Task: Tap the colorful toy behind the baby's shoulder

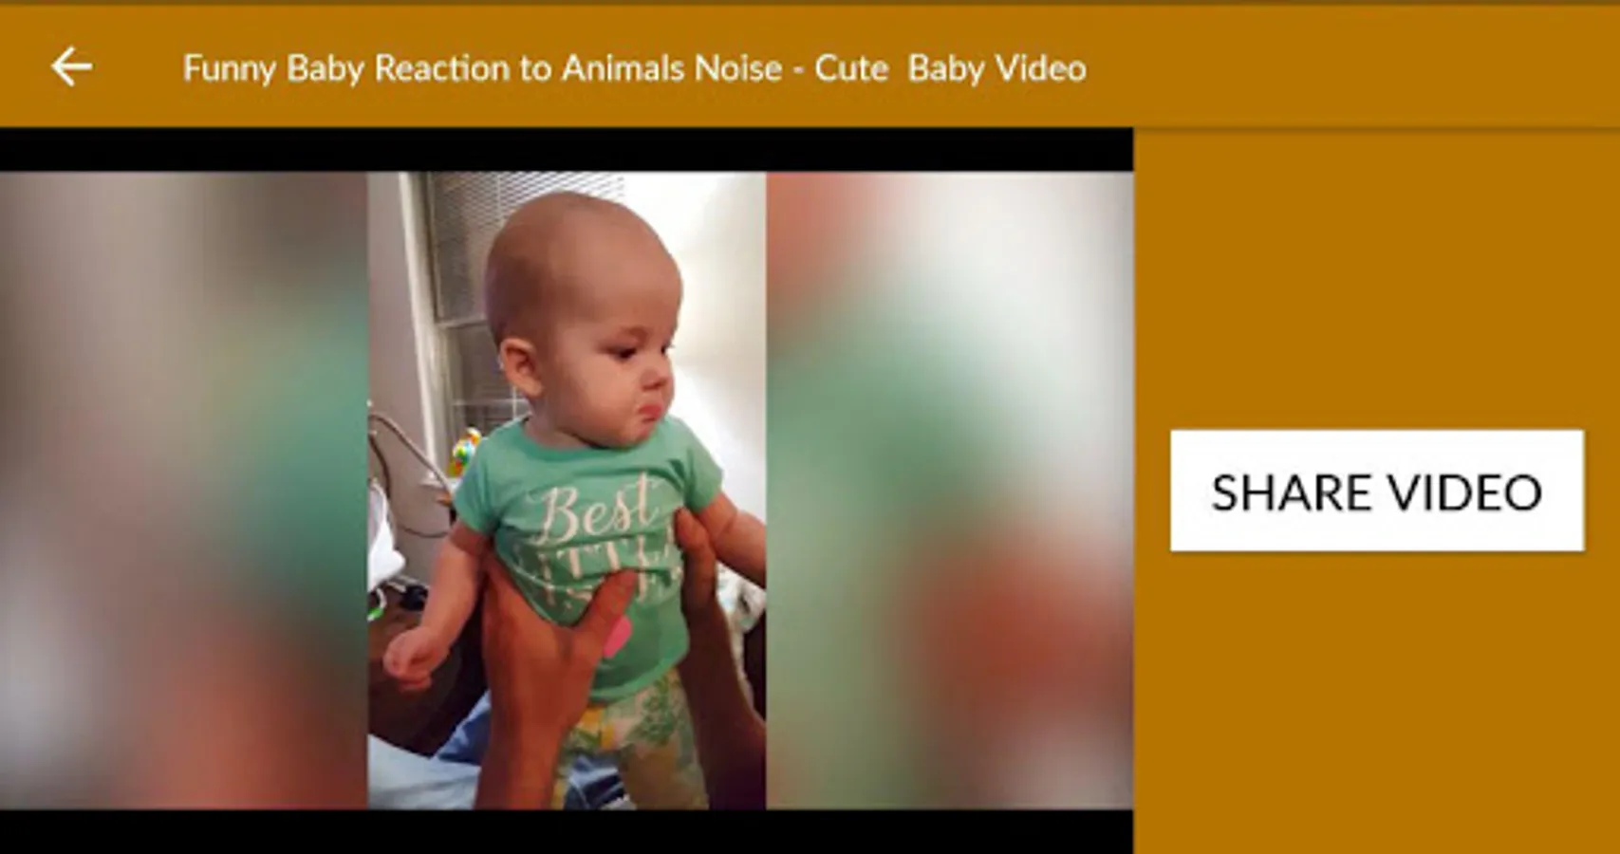Action: click(x=465, y=451)
